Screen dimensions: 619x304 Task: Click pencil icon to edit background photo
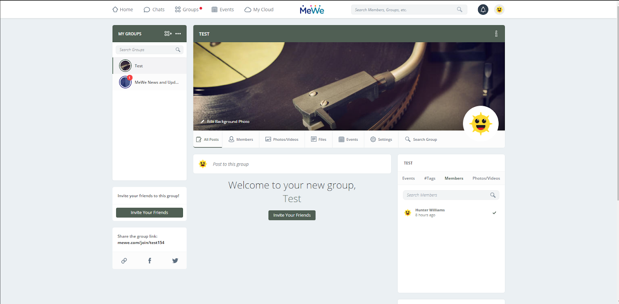[x=202, y=121]
